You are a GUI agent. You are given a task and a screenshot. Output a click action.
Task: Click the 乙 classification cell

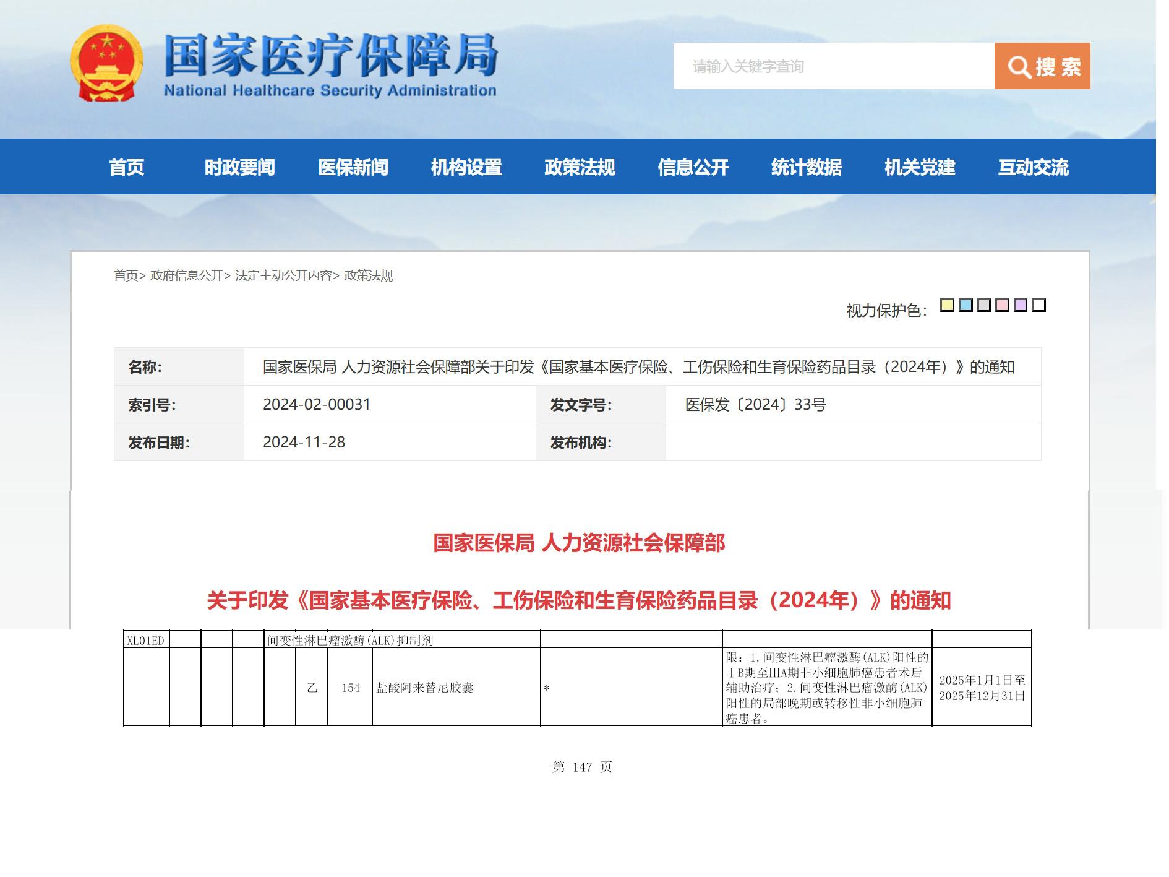(312, 688)
